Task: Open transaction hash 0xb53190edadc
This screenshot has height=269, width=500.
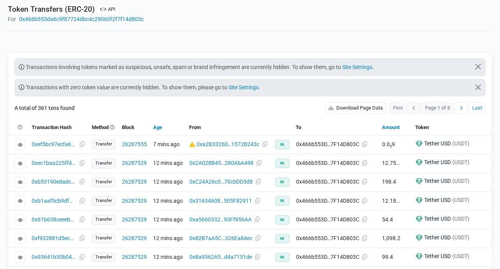Action: point(53,182)
